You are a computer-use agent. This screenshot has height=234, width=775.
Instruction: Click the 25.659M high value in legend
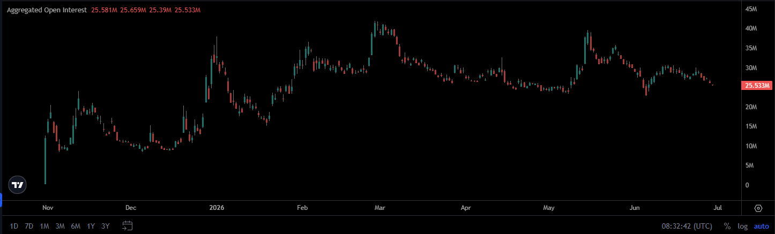pyautogui.click(x=133, y=10)
